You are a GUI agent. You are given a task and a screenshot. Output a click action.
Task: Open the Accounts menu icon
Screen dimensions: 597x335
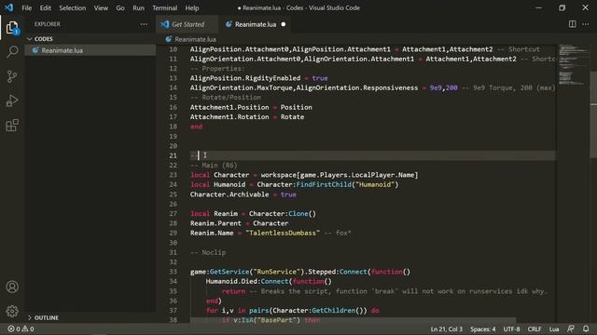tap(12, 287)
